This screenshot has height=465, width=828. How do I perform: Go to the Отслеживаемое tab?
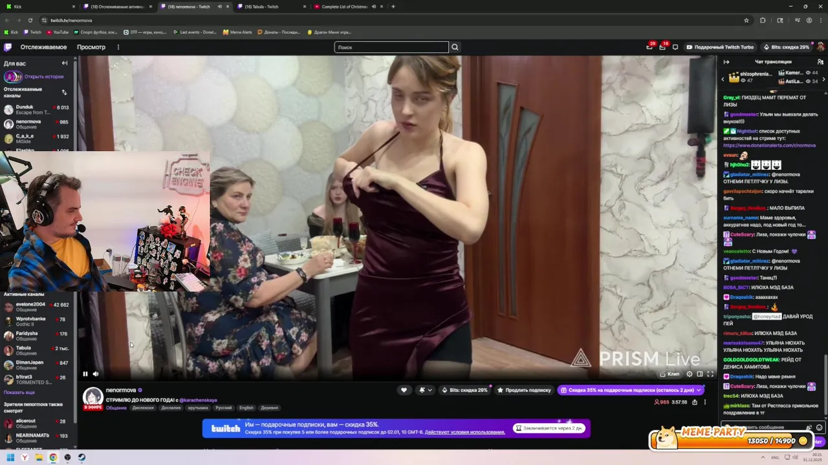[x=43, y=47]
